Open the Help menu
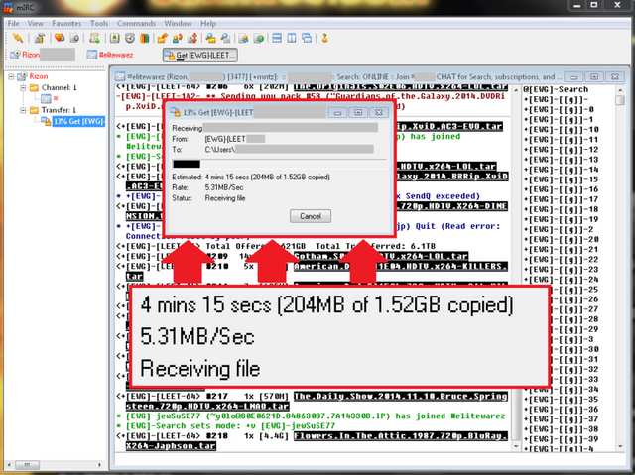This screenshot has height=475, width=635. point(208,23)
